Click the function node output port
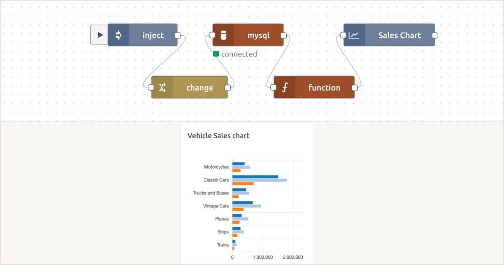Screen dimensions: 504x265 pos(355,87)
